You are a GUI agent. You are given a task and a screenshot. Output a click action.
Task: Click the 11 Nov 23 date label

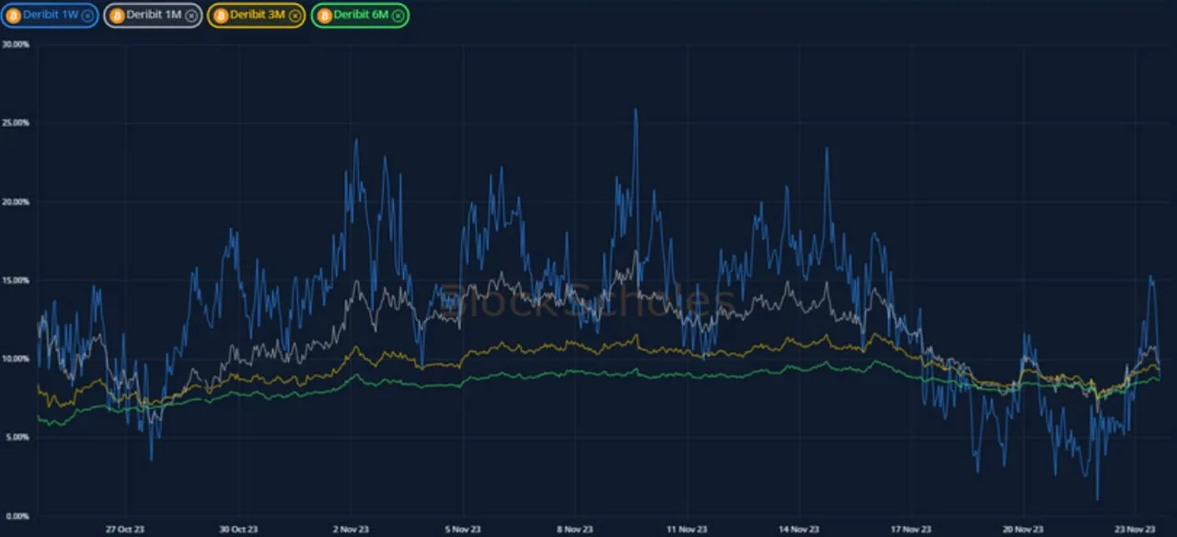(687, 529)
